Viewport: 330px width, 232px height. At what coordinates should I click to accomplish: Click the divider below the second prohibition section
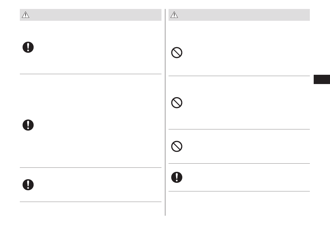coord(239,129)
